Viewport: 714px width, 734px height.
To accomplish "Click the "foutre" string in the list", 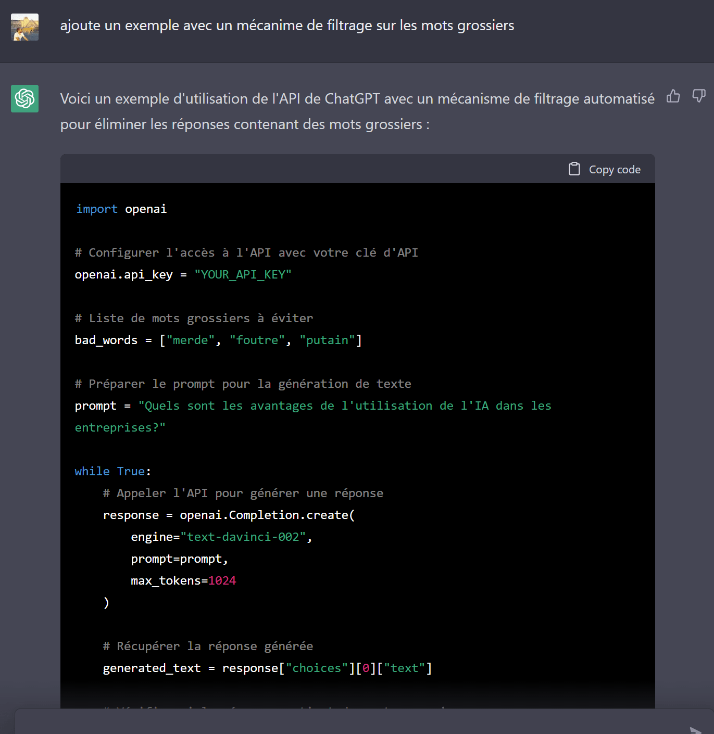I will click(x=257, y=340).
